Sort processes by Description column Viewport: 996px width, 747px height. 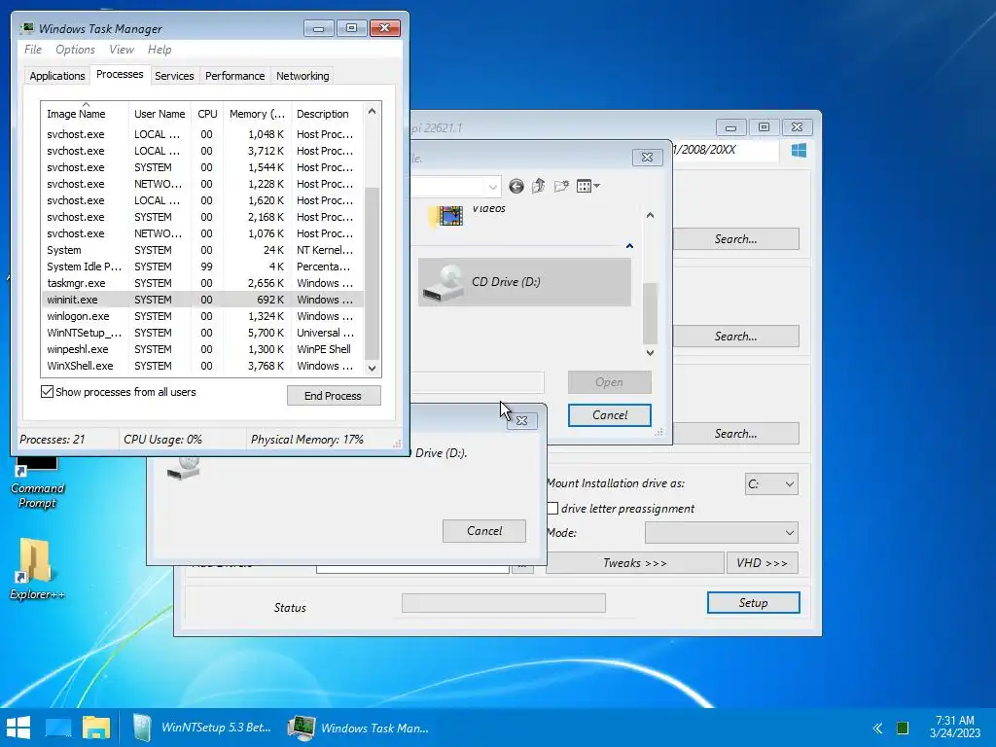pos(327,114)
